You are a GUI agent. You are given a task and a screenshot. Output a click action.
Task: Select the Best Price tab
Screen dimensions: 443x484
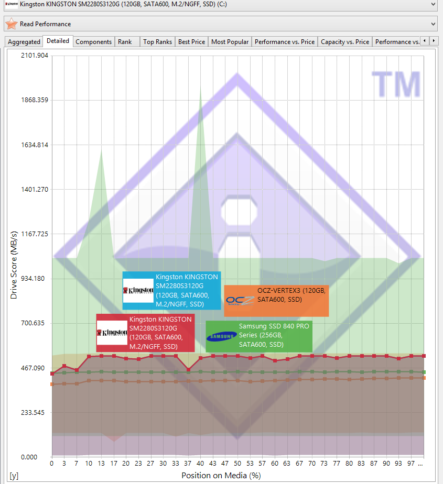pos(191,42)
